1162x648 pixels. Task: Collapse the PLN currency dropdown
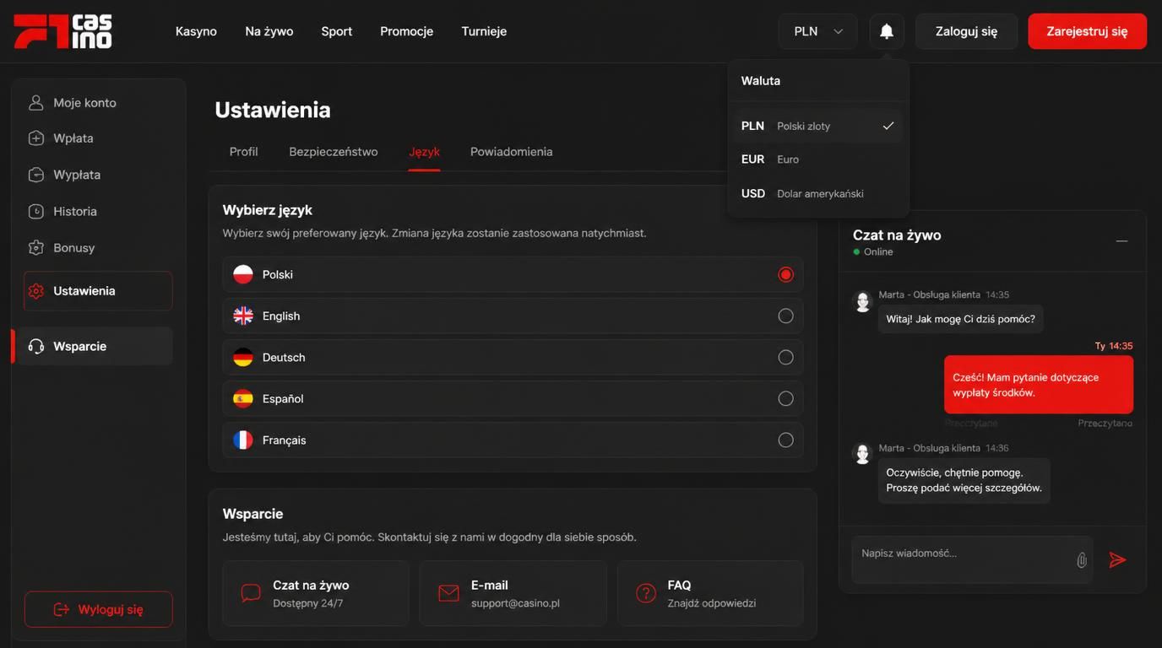pos(817,31)
